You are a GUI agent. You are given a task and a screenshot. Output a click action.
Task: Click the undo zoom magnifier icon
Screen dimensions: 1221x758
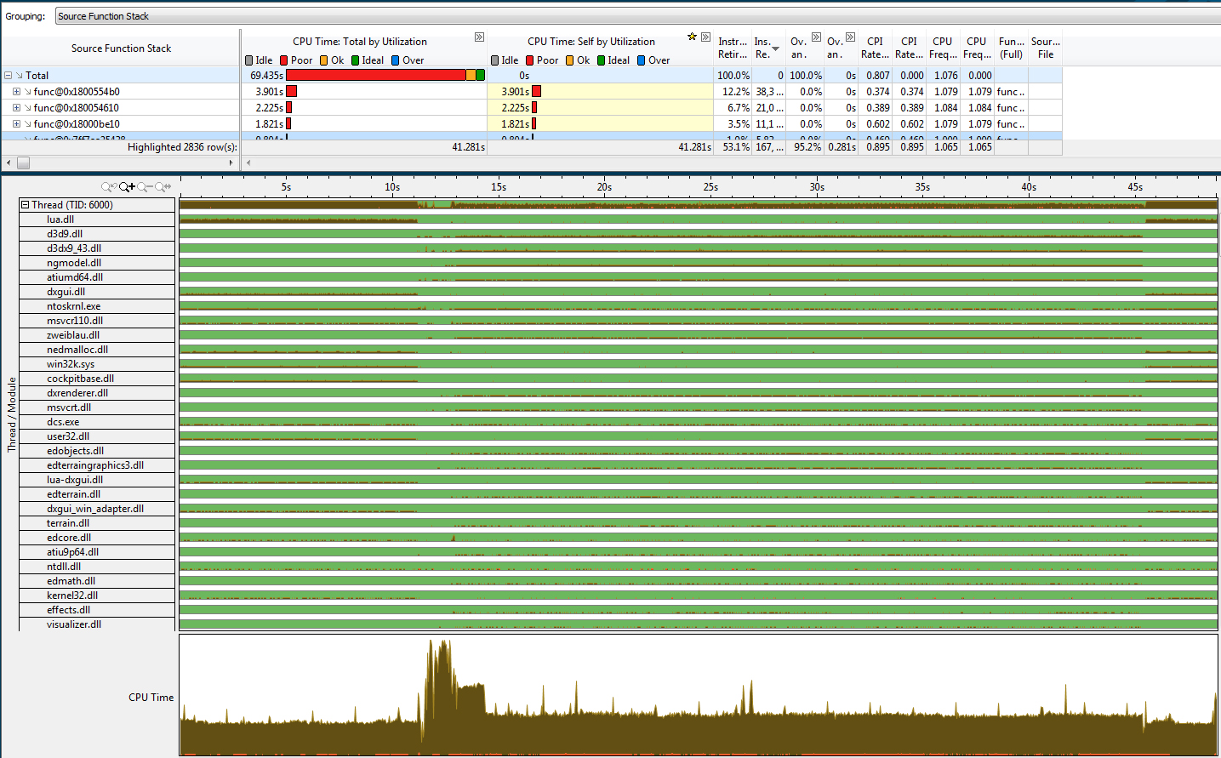[x=109, y=186]
